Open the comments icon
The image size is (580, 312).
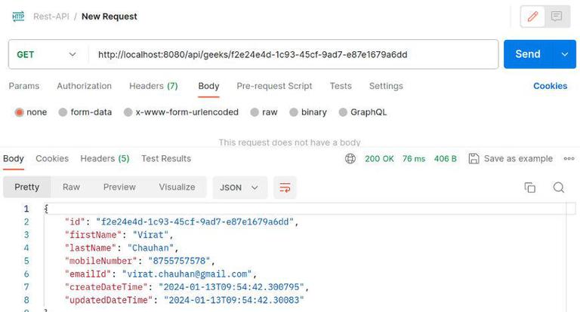coord(557,16)
